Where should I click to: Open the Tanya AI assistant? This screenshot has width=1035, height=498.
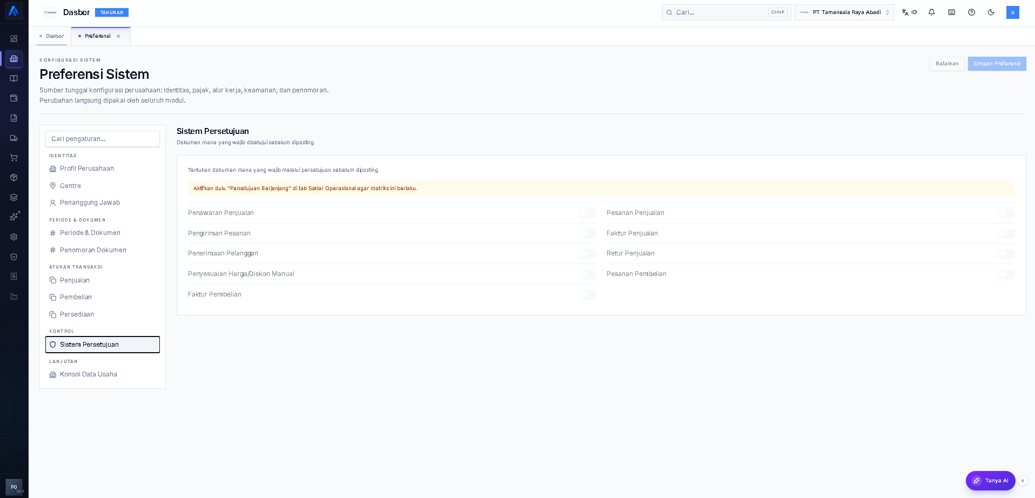[x=990, y=481]
